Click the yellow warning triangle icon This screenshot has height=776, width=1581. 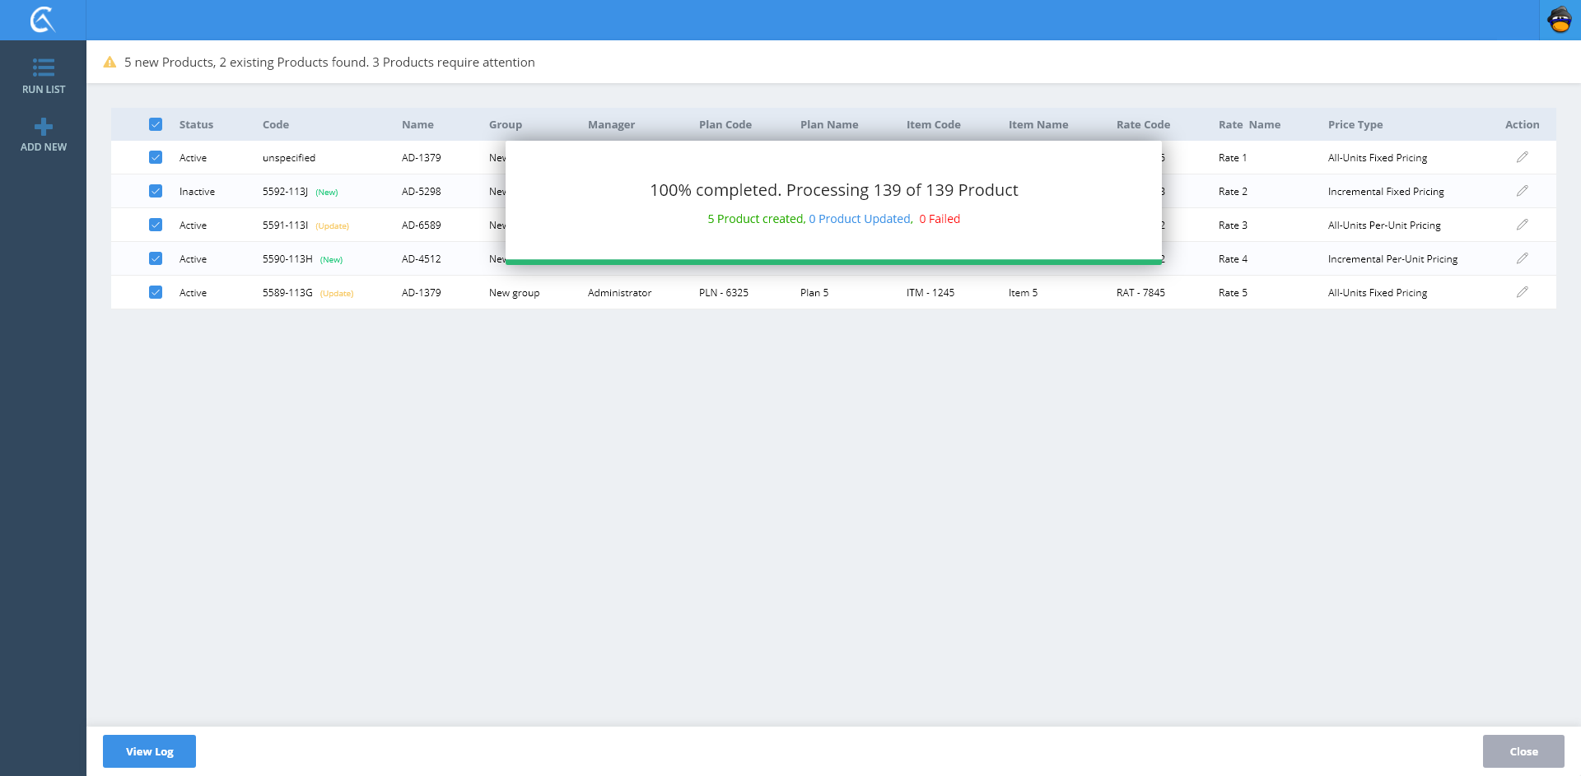point(110,63)
